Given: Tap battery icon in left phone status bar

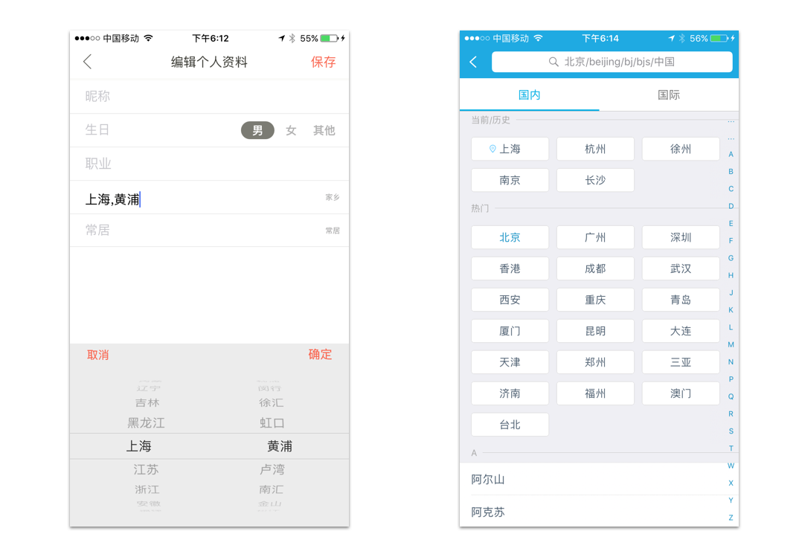Looking at the screenshot, I should 329,38.
